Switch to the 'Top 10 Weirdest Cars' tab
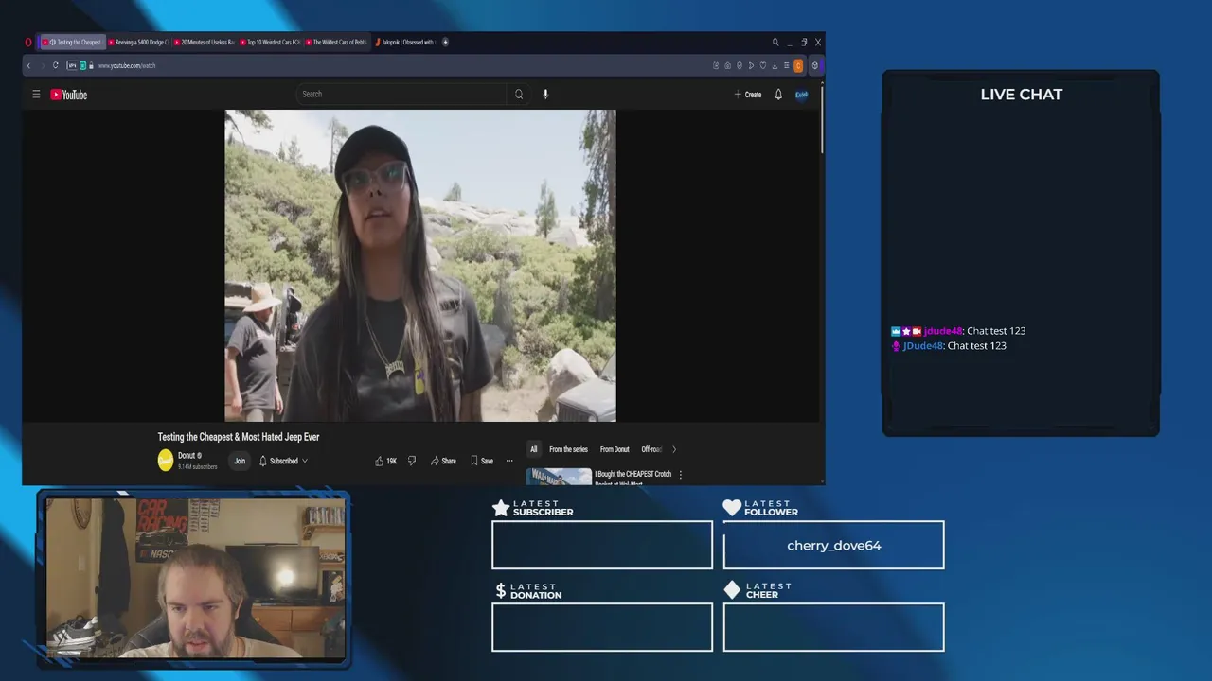This screenshot has width=1212, height=681. point(271,42)
